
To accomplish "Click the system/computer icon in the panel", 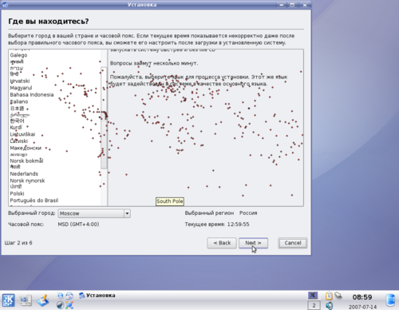I will [x=26, y=300].
